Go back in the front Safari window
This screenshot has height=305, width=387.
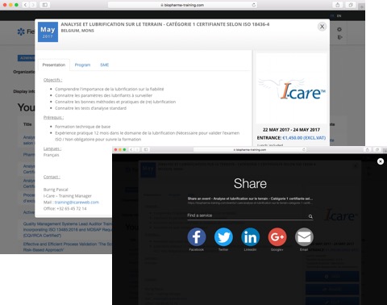pos(131,149)
